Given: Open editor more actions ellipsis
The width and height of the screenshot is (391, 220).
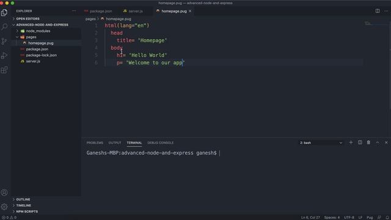Looking at the screenshot, I should click(x=386, y=11).
